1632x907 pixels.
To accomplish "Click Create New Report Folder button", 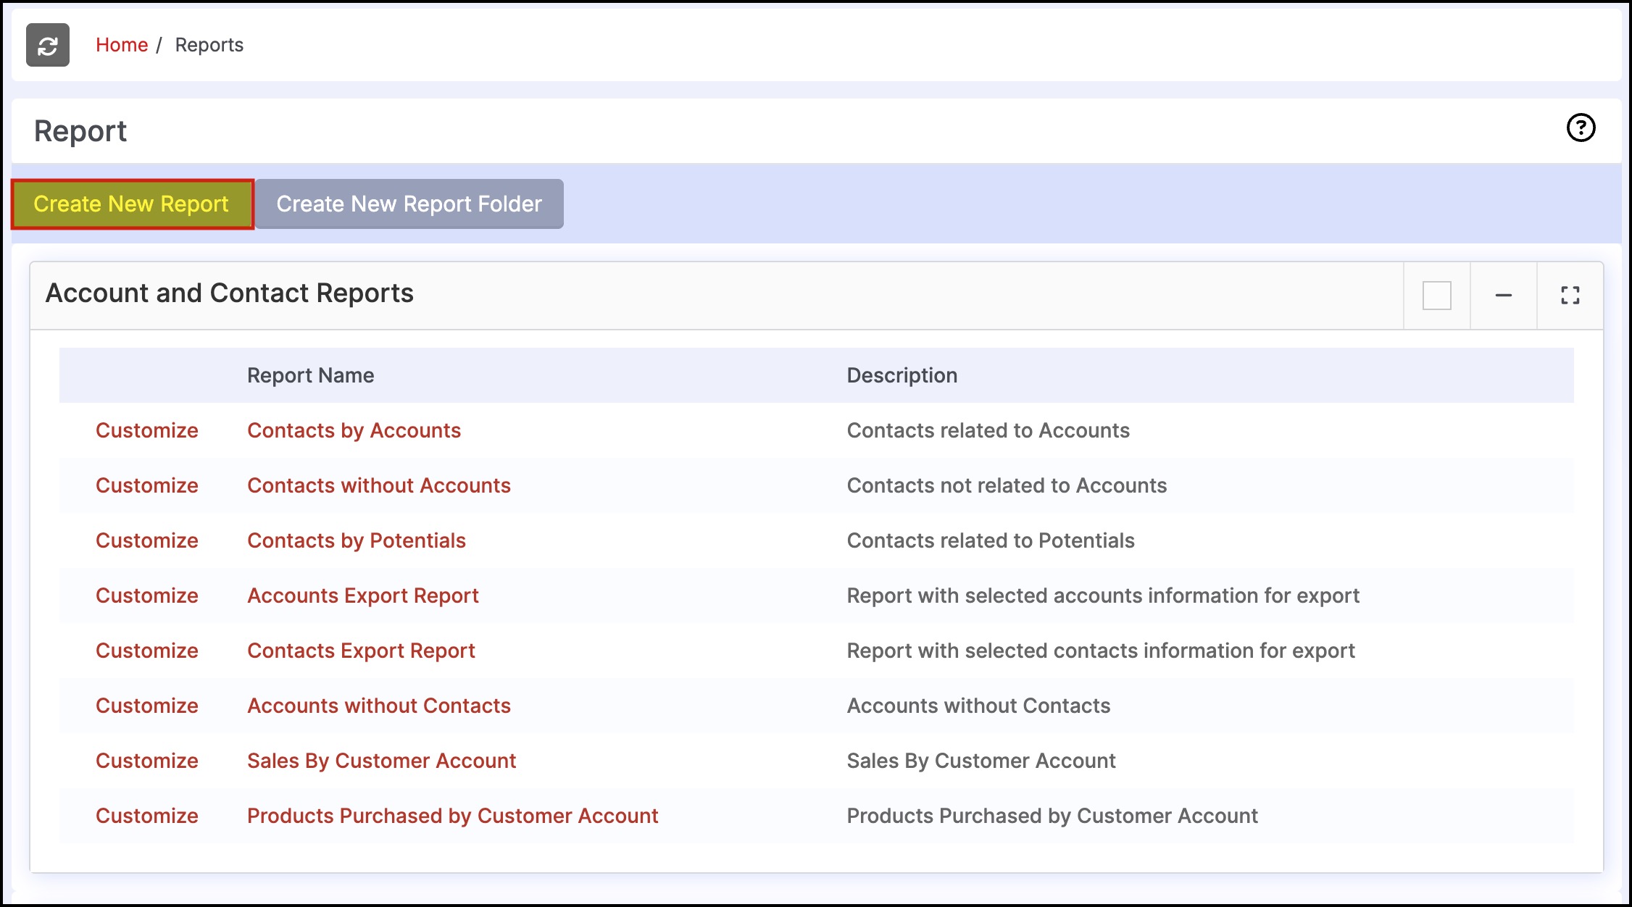I will pos(409,204).
